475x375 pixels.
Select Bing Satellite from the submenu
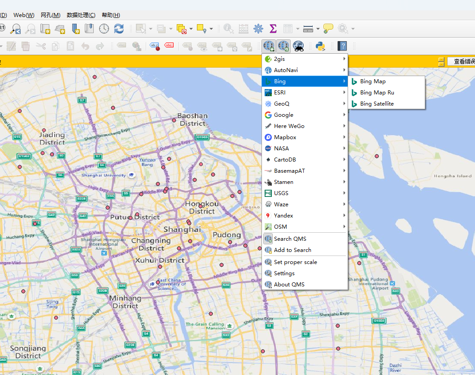click(377, 104)
